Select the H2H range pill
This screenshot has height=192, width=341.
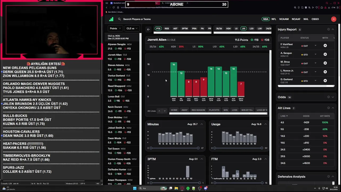pyautogui.click(x=228, y=29)
